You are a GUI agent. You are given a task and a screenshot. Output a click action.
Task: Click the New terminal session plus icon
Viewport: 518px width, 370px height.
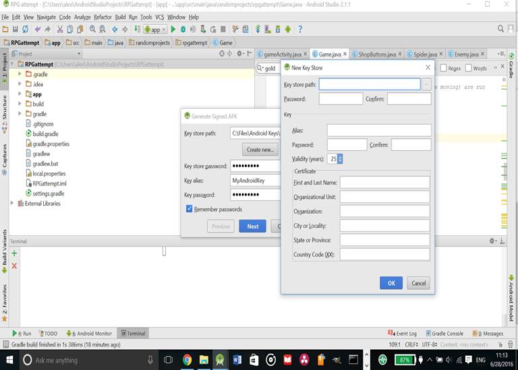pyautogui.click(x=14, y=253)
